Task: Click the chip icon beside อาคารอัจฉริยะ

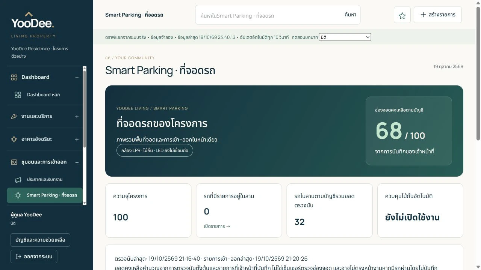Action: point(14,139)
